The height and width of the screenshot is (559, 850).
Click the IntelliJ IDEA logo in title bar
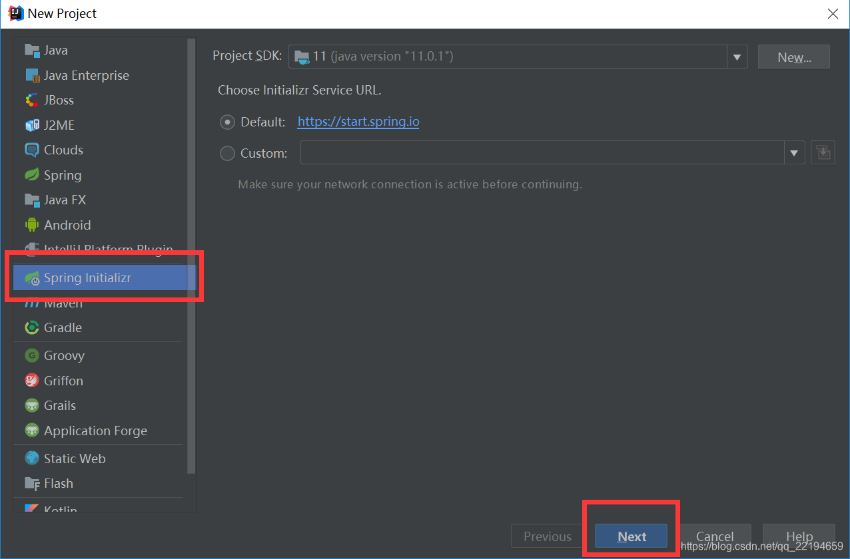click(x=16, y=13)
